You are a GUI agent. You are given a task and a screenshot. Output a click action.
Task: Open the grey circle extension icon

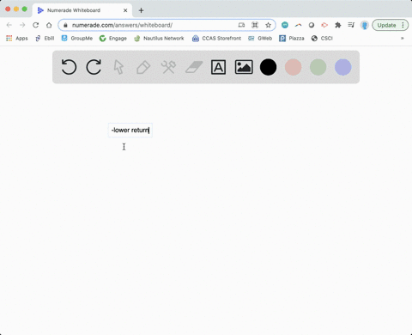[x=312, y=25]
